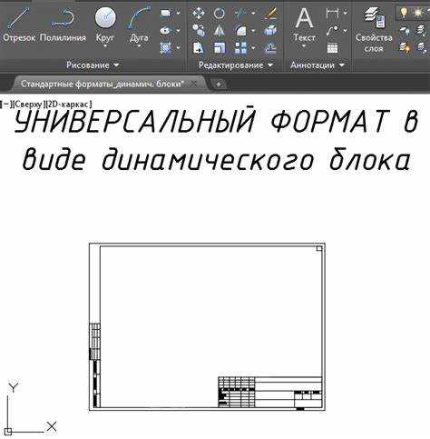
Task: Click the left margin stamp column
Action: click(94, 365)
